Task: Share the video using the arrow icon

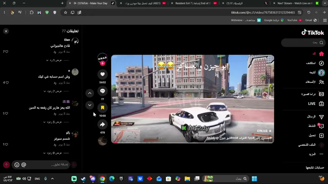Action: 102,124
